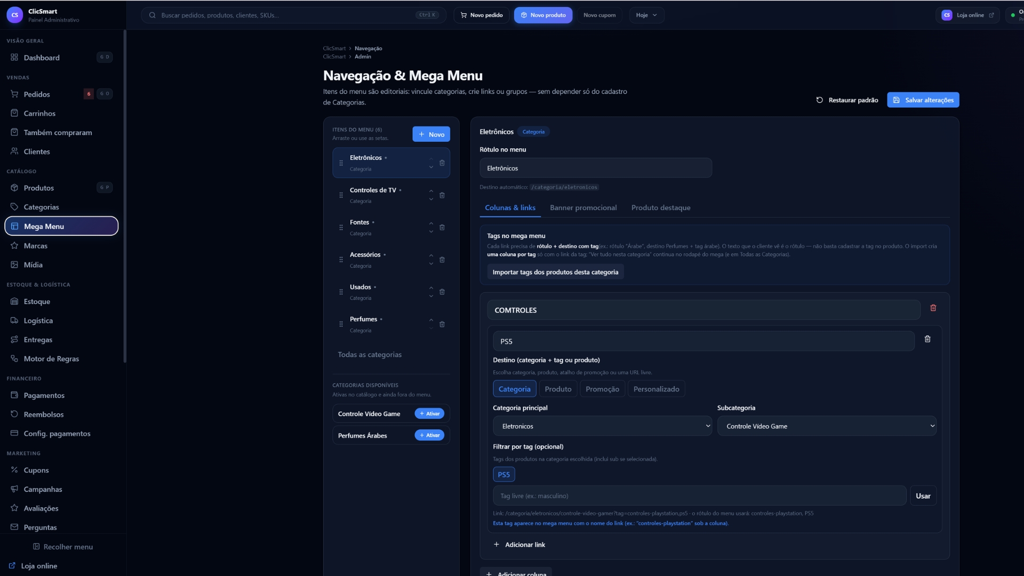
Task: Add a new menu item with Novo
Action: pos(431,134)
